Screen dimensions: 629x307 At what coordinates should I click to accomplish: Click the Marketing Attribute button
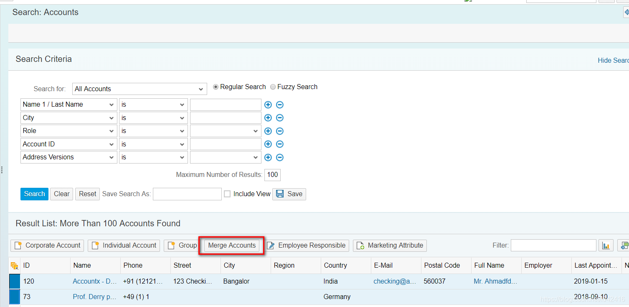coord(390,246)
